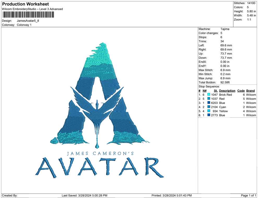This screenshot has width=258, height=198.
Task: Click the Avatar embroidery design preview
Action: pyautogui.click(x=100, y=110)
